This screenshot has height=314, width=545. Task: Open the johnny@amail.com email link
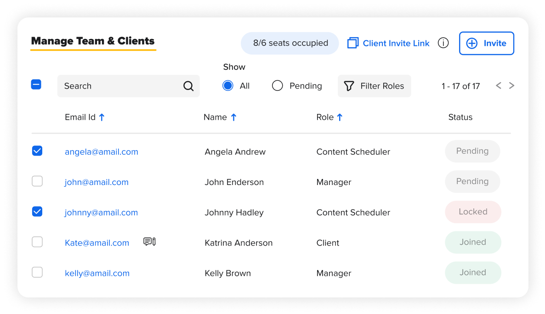click(101, 213)
